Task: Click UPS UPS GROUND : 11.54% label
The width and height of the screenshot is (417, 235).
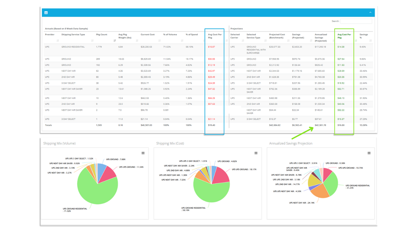Action: pyautogui.click(x=131, y=167)
